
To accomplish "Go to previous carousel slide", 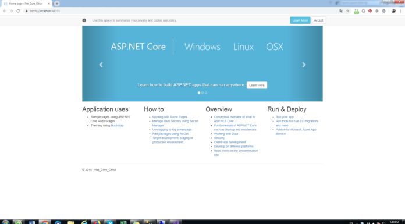I will point(101,65).
